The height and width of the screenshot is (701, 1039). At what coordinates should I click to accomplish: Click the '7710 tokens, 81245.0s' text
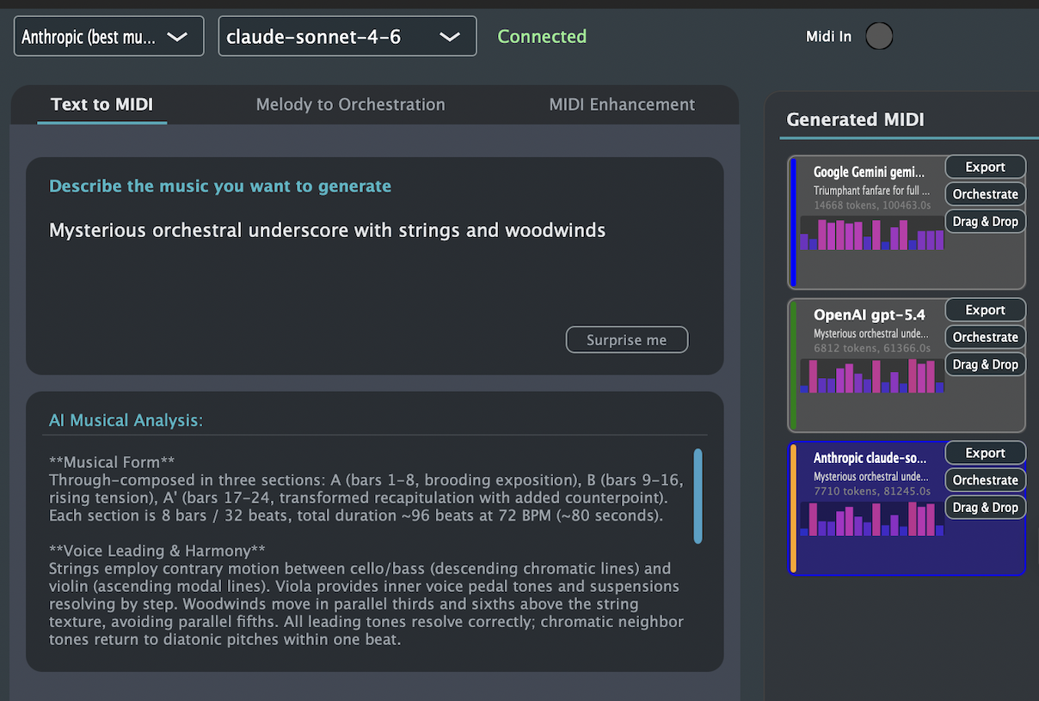click(872, 491)
